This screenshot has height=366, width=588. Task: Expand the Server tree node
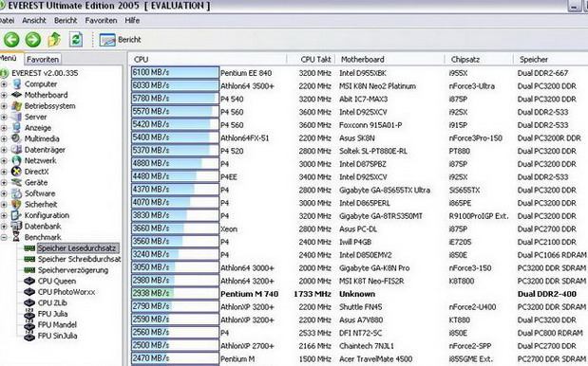[x=4, y=117]
